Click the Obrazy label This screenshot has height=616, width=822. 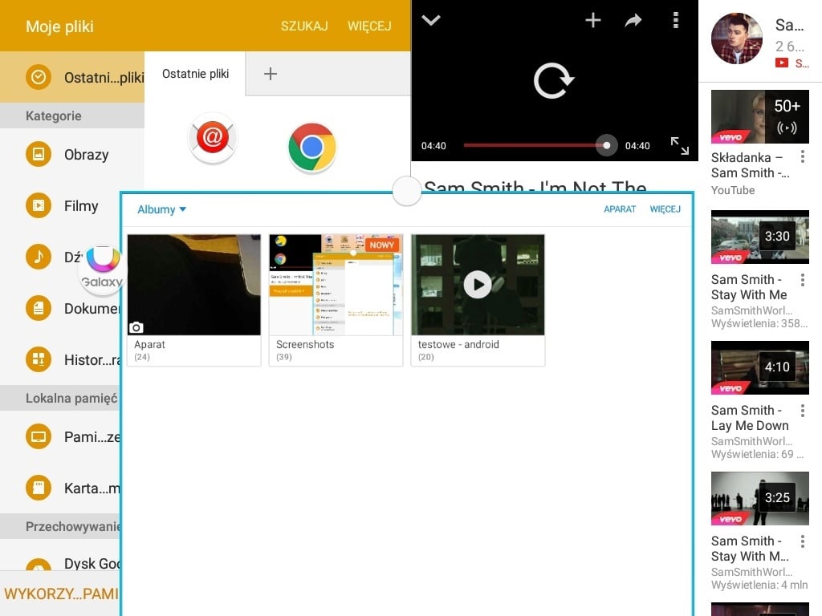pyautogui.click(x=87, y=155)
